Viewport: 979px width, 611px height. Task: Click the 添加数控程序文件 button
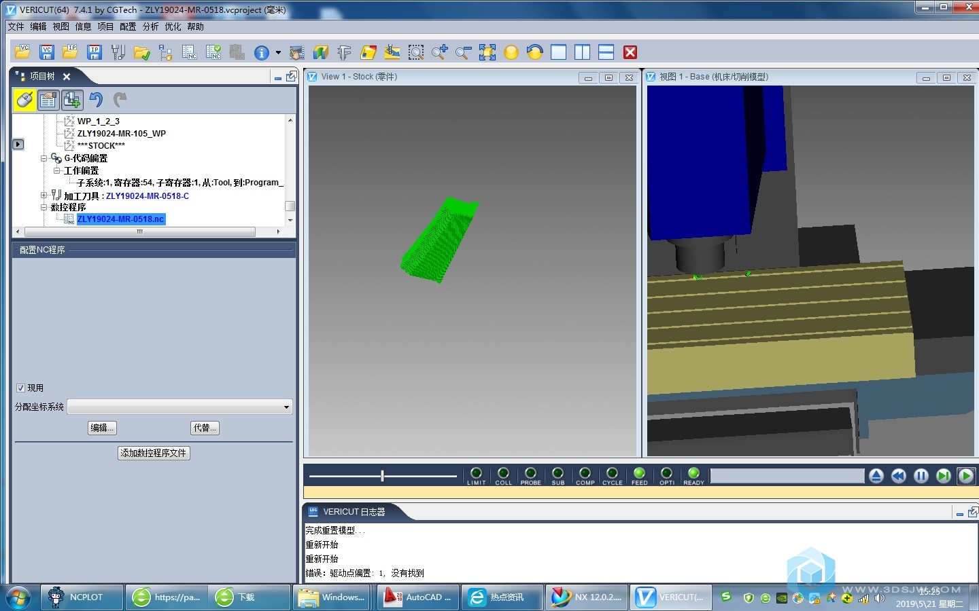point(154,453)
